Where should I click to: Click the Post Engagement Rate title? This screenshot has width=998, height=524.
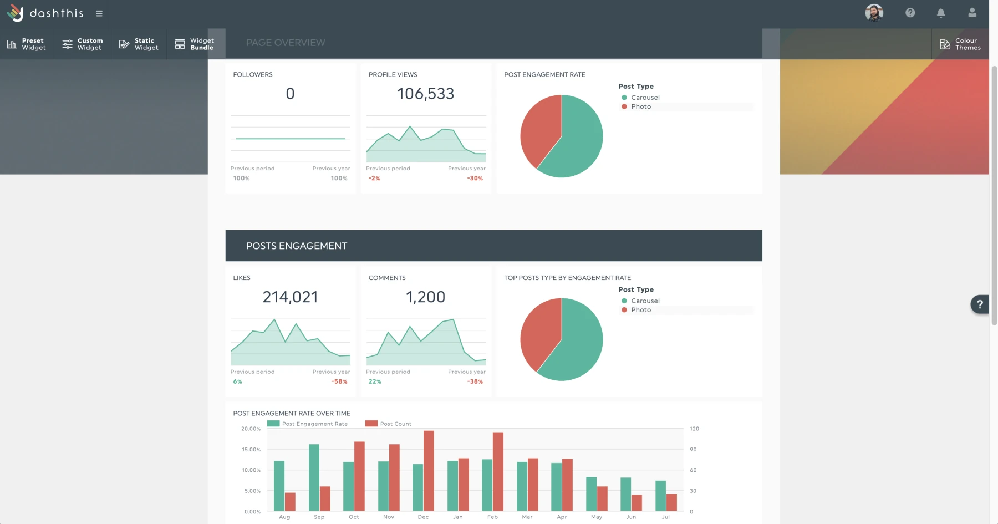pos(544,75)
